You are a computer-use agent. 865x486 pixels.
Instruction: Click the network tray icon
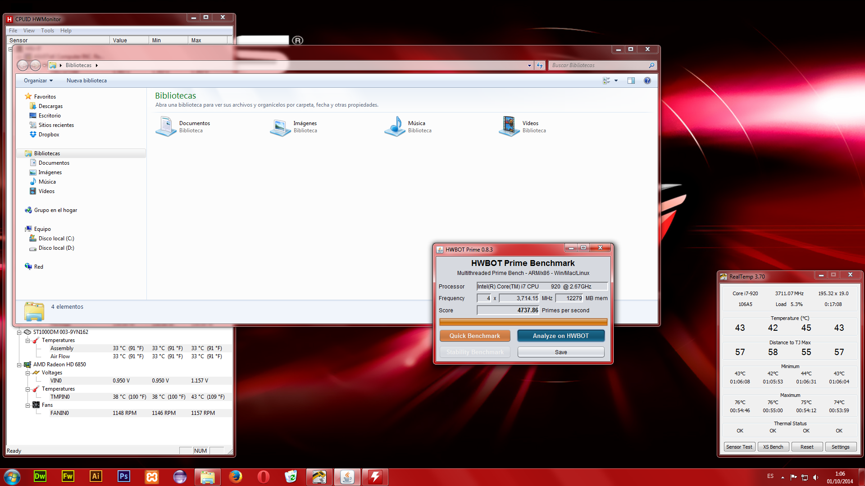coord(805,477)
